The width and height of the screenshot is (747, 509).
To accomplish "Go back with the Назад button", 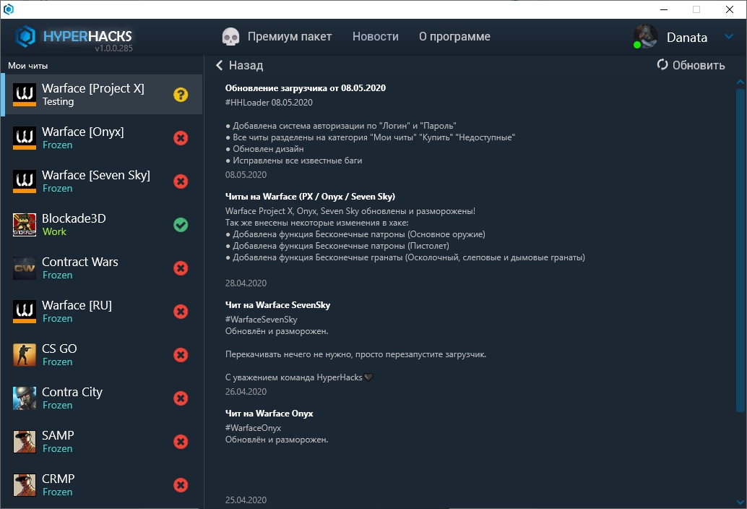I will click(x=239, y=65).
